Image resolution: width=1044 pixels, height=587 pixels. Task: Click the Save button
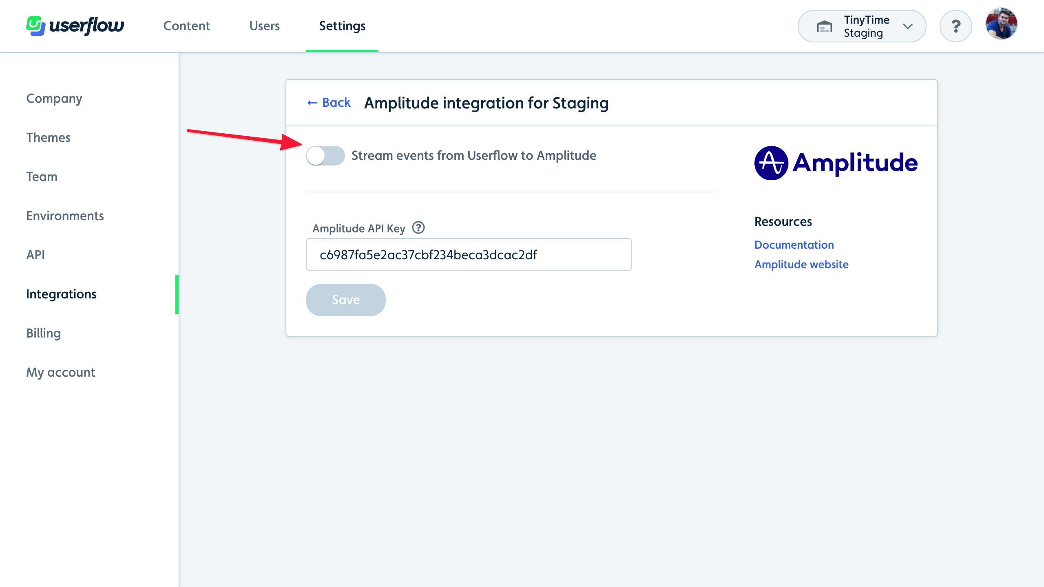345,300
